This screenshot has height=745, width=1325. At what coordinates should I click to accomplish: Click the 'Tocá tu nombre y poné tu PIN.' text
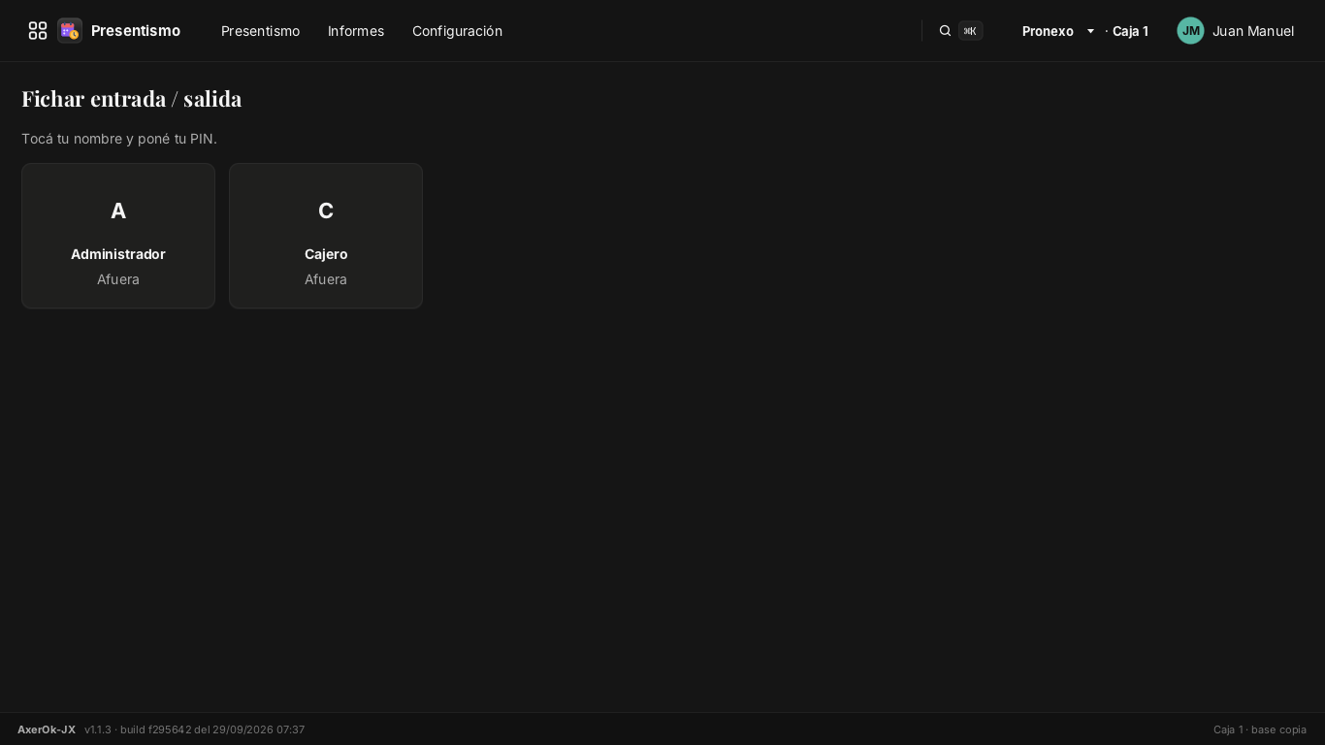point(119,139)
